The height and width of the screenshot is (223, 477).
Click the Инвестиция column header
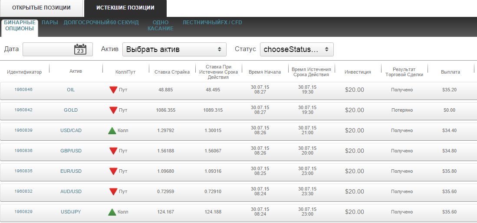coord(358,72)
